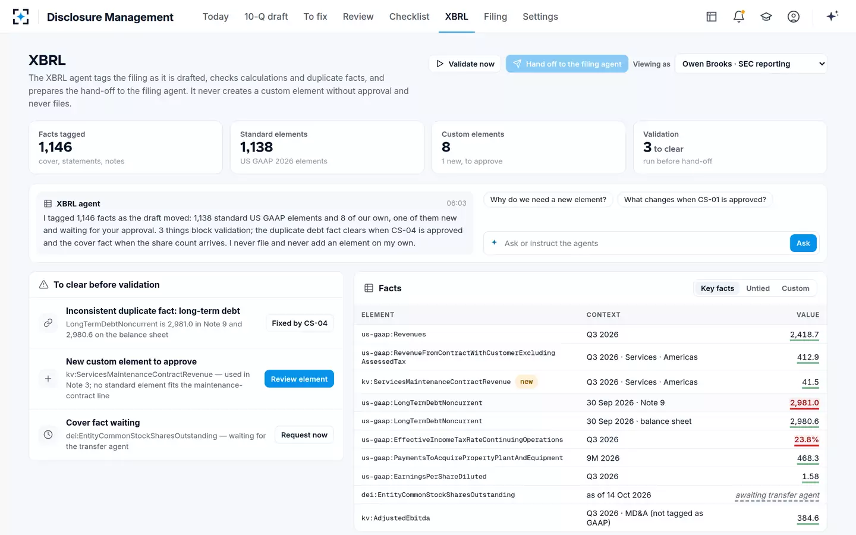Viewport: 856px width, 535px height.
Task: Run Validate now
Action: (465, 64)
